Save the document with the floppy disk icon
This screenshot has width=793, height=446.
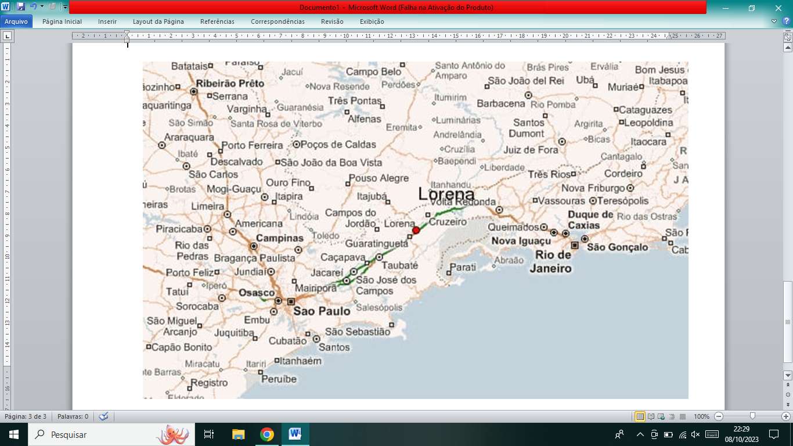21,7
